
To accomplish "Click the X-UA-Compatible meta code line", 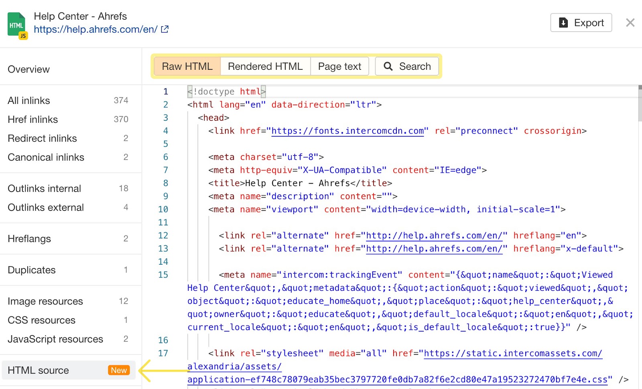I will [347, 170].
